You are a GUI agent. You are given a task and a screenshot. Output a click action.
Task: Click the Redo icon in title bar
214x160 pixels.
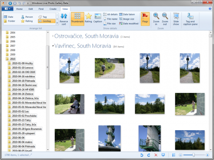(24, 3)
